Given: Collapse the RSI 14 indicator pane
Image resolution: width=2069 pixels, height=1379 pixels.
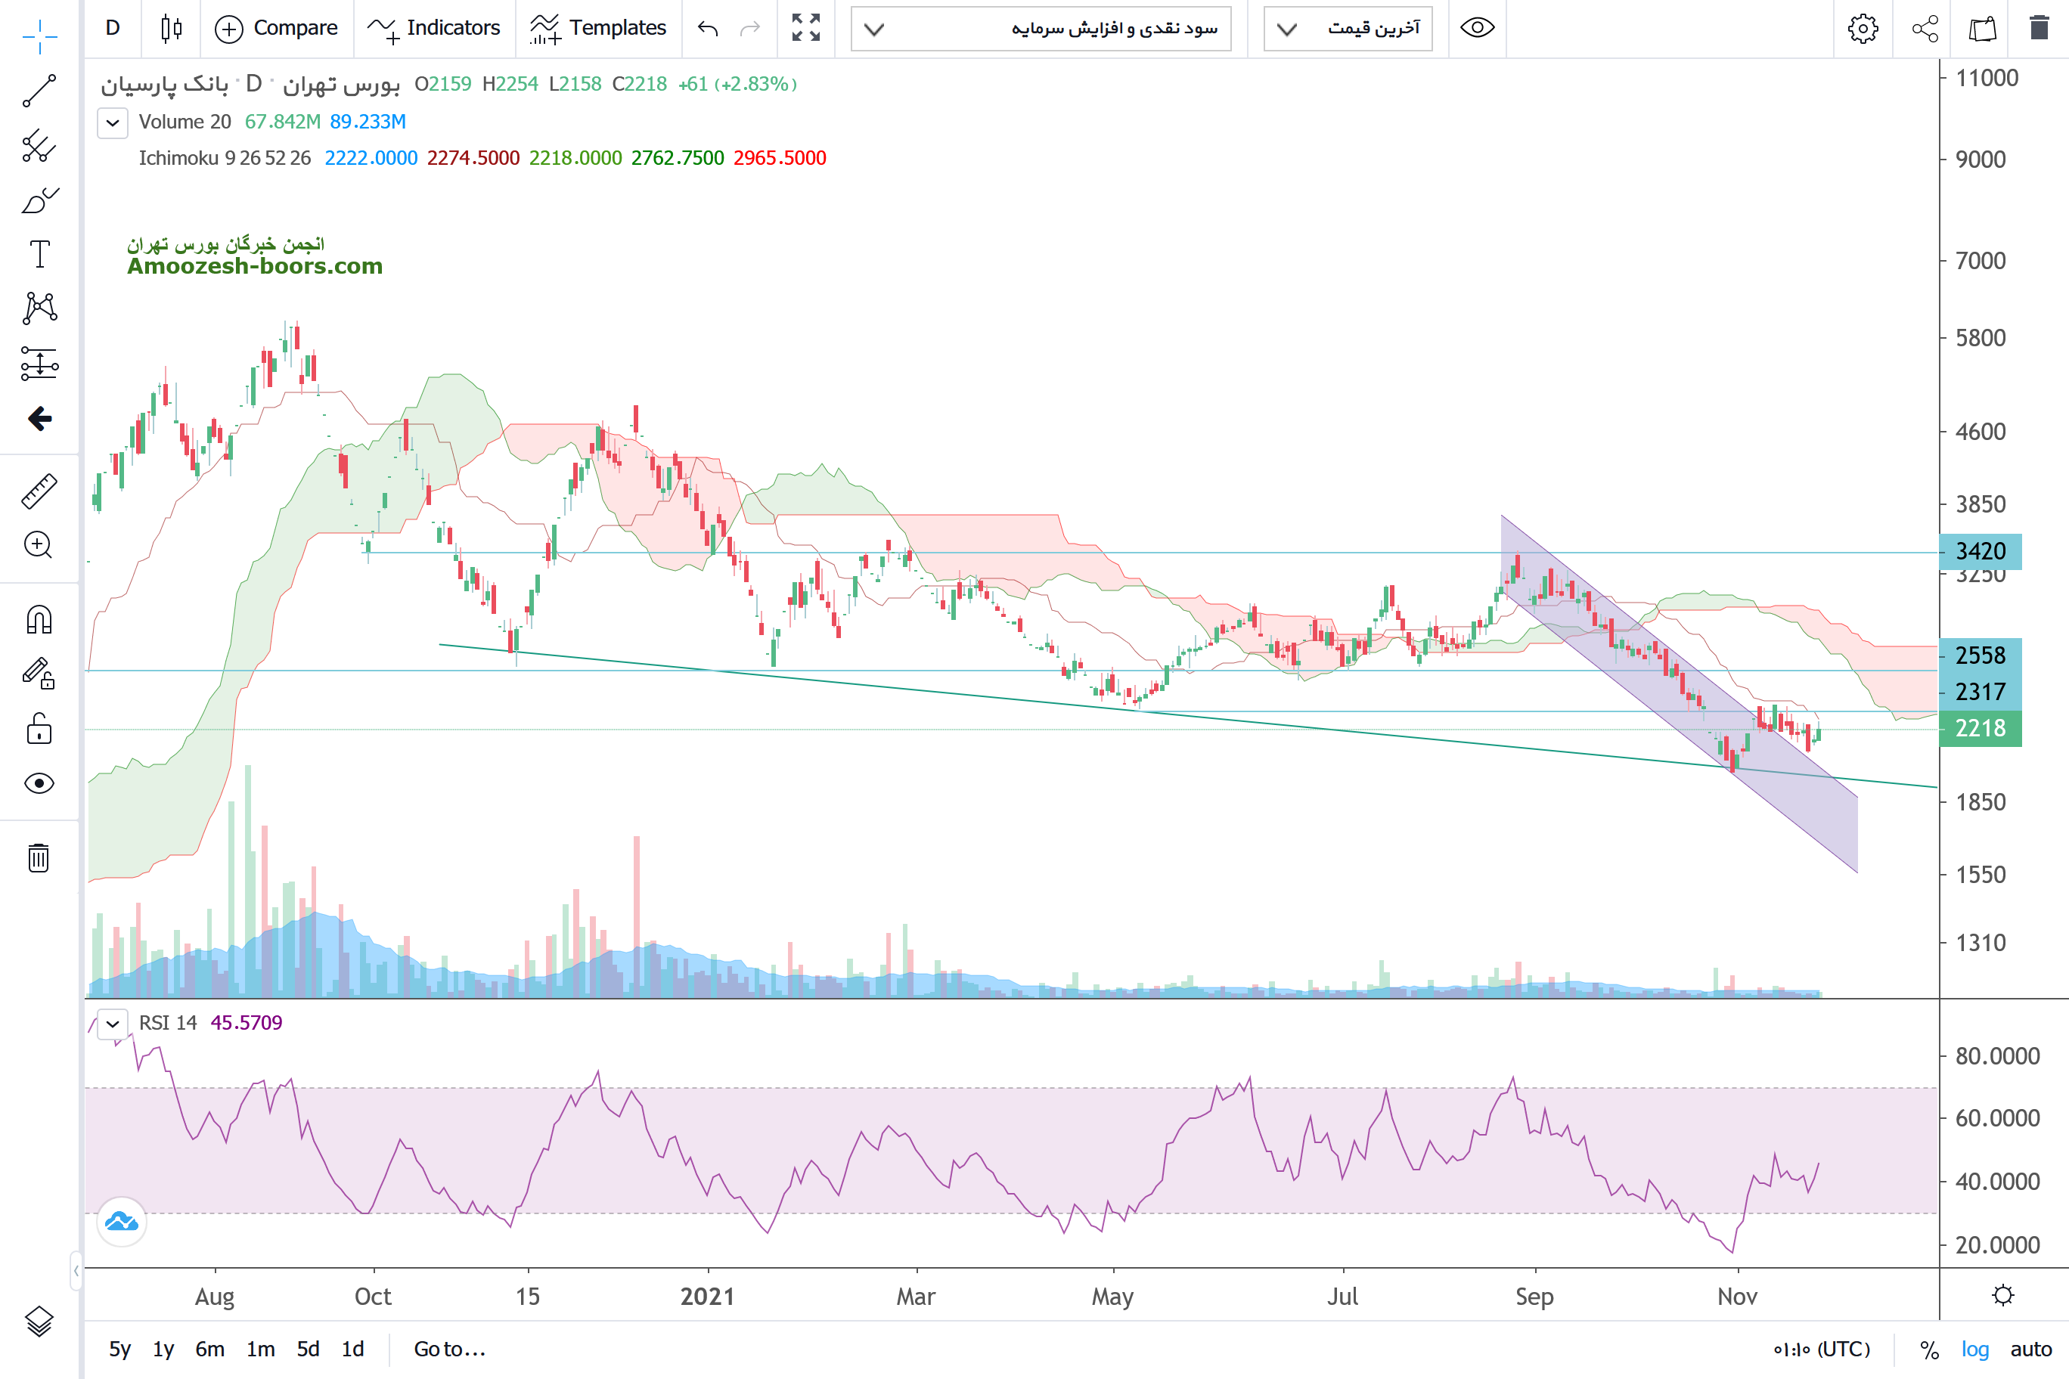Looking at the screenshot, I should [113, 1023].
